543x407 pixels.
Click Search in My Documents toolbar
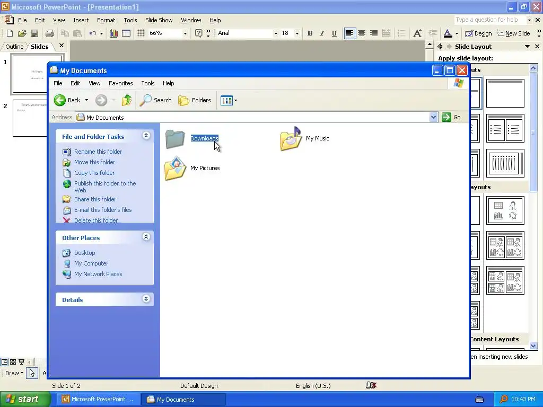155,100
